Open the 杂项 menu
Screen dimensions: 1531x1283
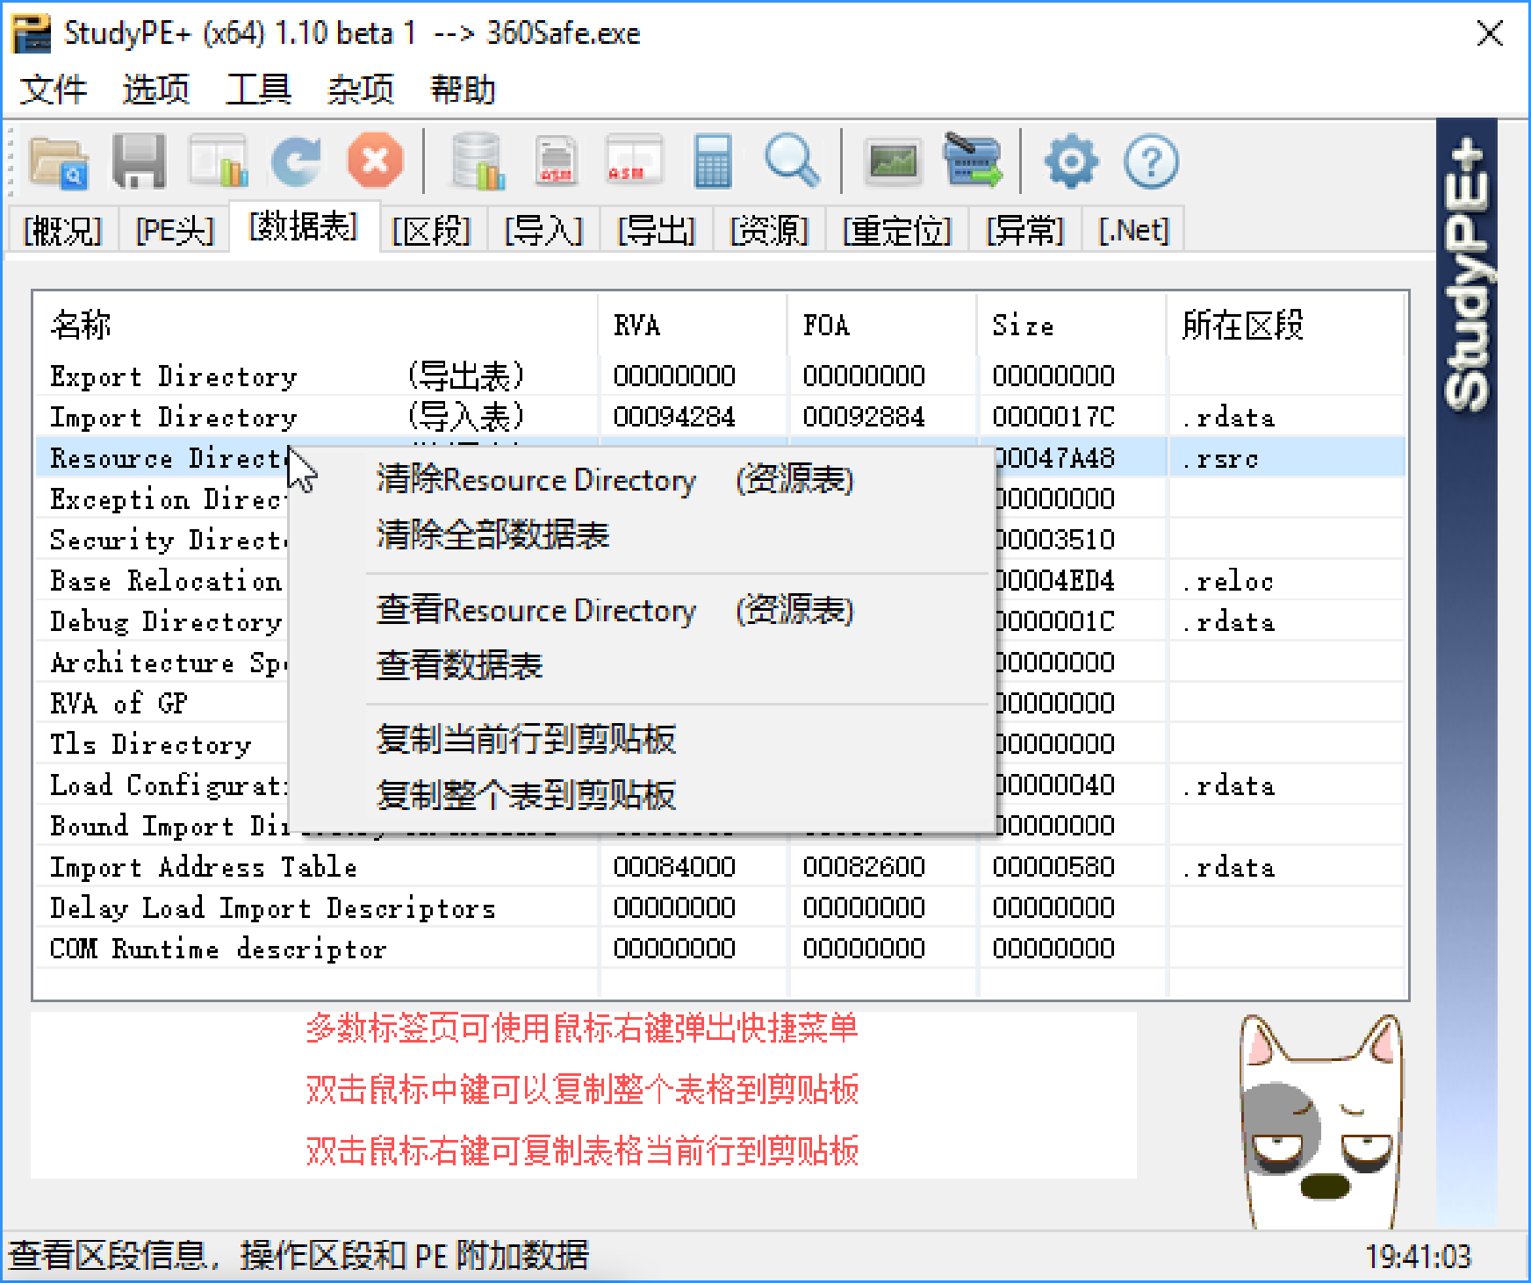[361, 90]
